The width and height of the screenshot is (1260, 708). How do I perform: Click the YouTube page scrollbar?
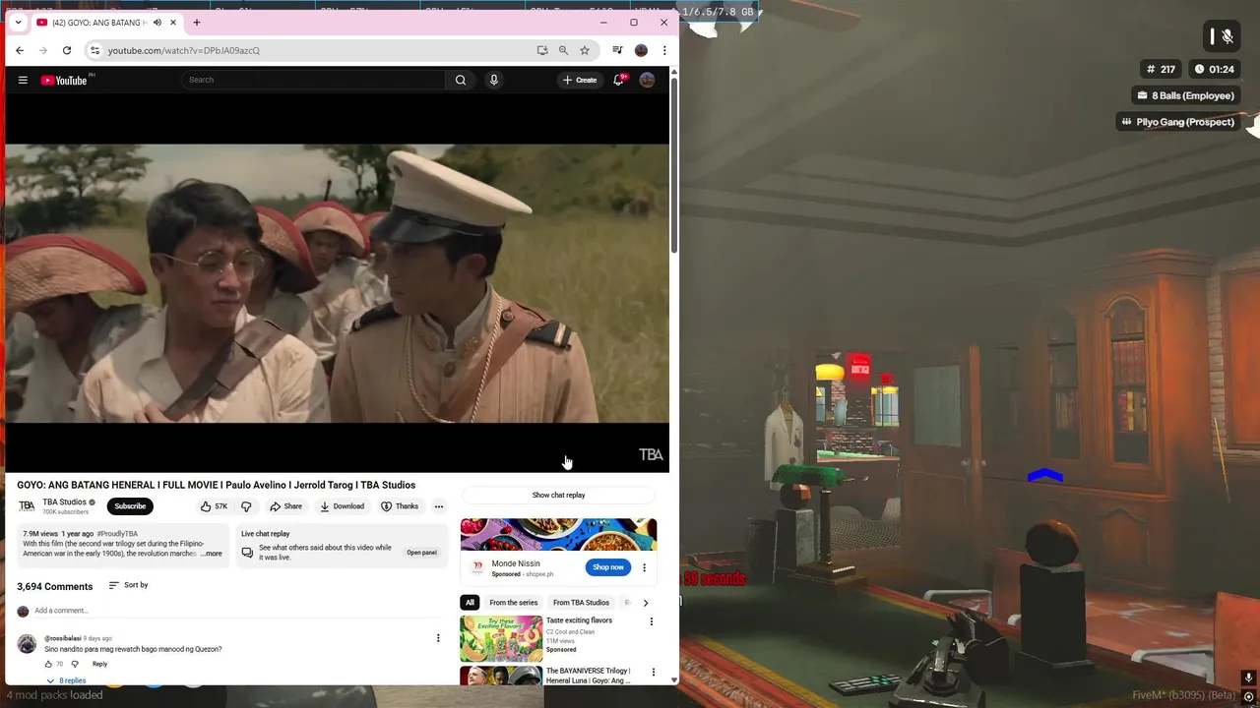(674, 167)
